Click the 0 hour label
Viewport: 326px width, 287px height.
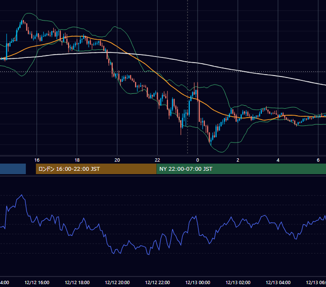pyautogui.click(x=198, y=160)
